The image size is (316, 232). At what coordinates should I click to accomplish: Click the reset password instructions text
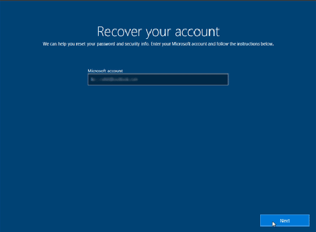click(x=158, y=44)
